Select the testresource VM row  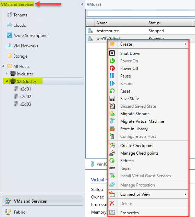pyautogui.click(x=140, y=31)
